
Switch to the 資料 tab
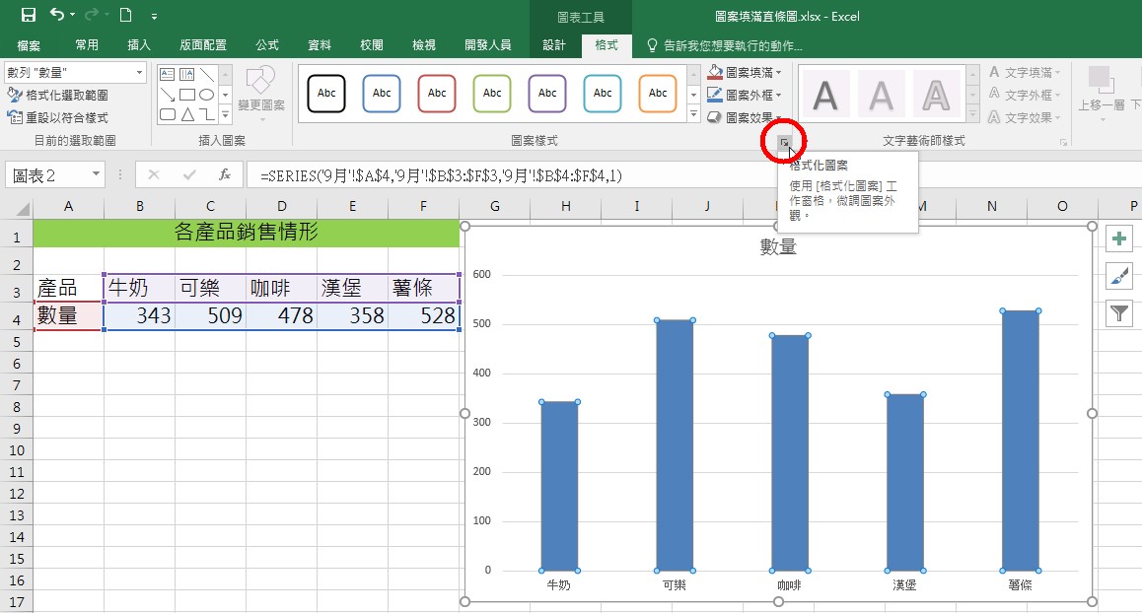319,45
